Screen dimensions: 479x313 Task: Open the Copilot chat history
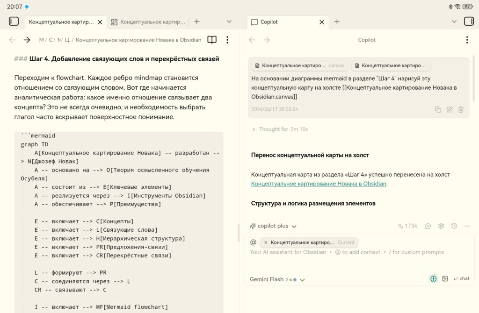tap(454, 226)
